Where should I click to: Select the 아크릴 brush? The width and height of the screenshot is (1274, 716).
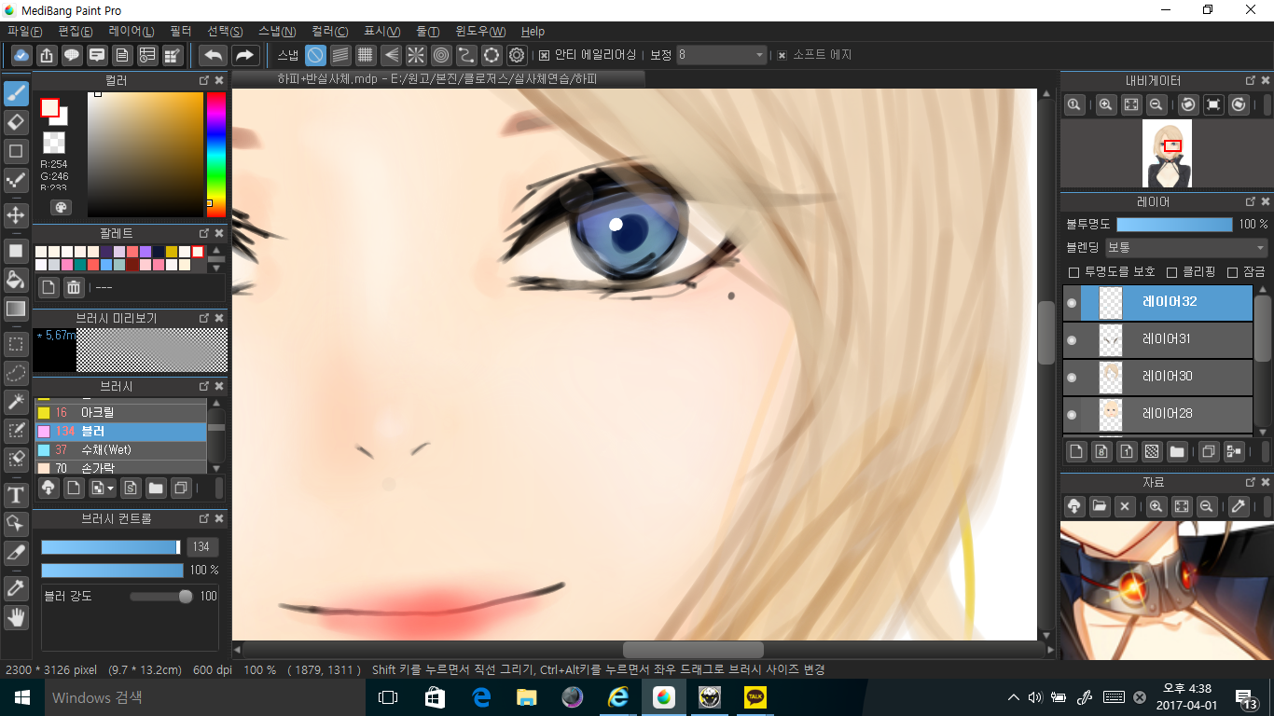click(x=120, y=412)
